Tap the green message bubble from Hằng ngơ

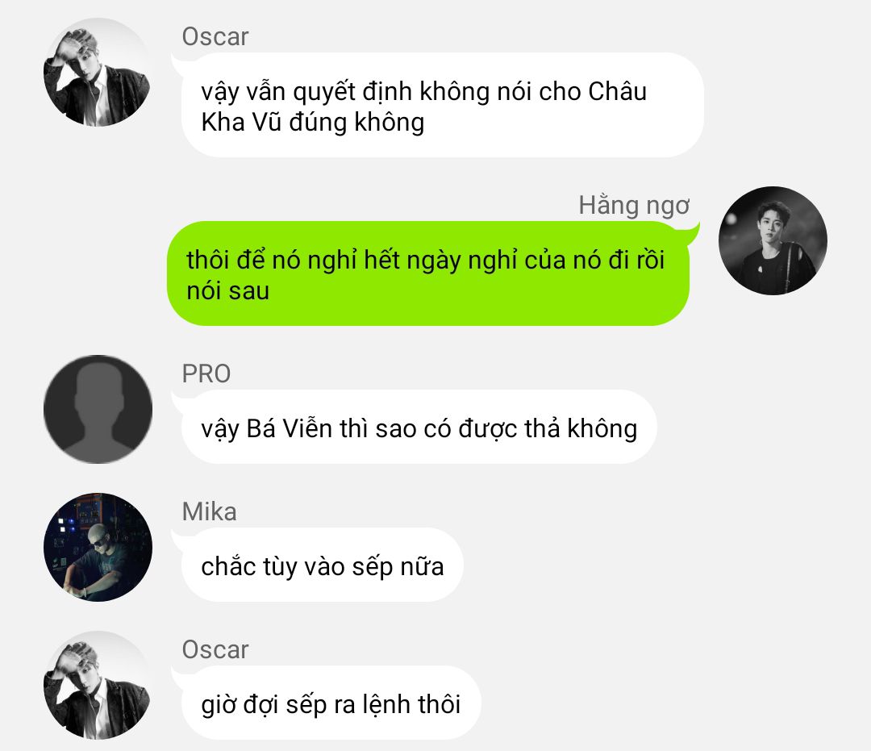tap(428, 273)
